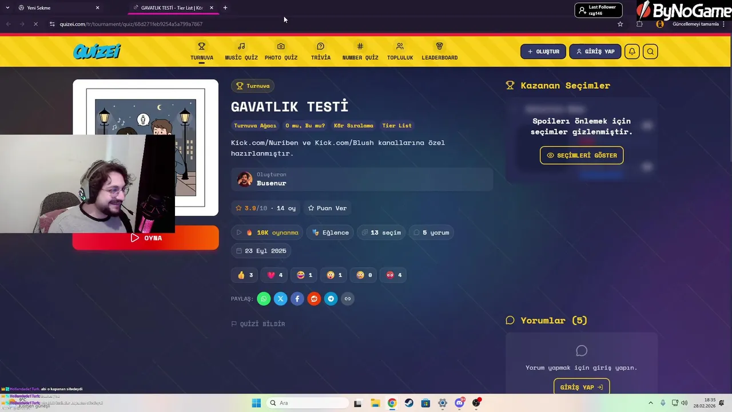
Task: Open Steam from the taskbar
Action: 409,403
